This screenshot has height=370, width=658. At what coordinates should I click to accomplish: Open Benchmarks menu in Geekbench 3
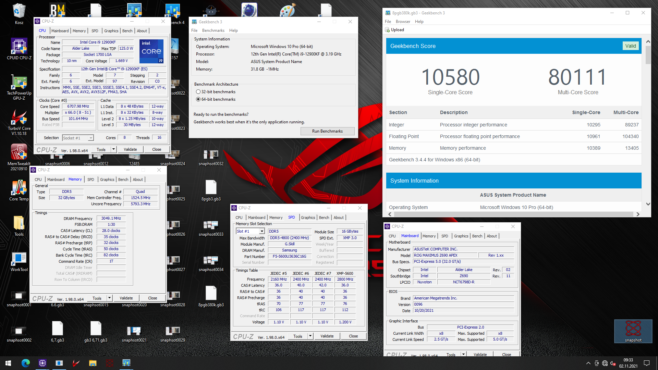point(213,30)
